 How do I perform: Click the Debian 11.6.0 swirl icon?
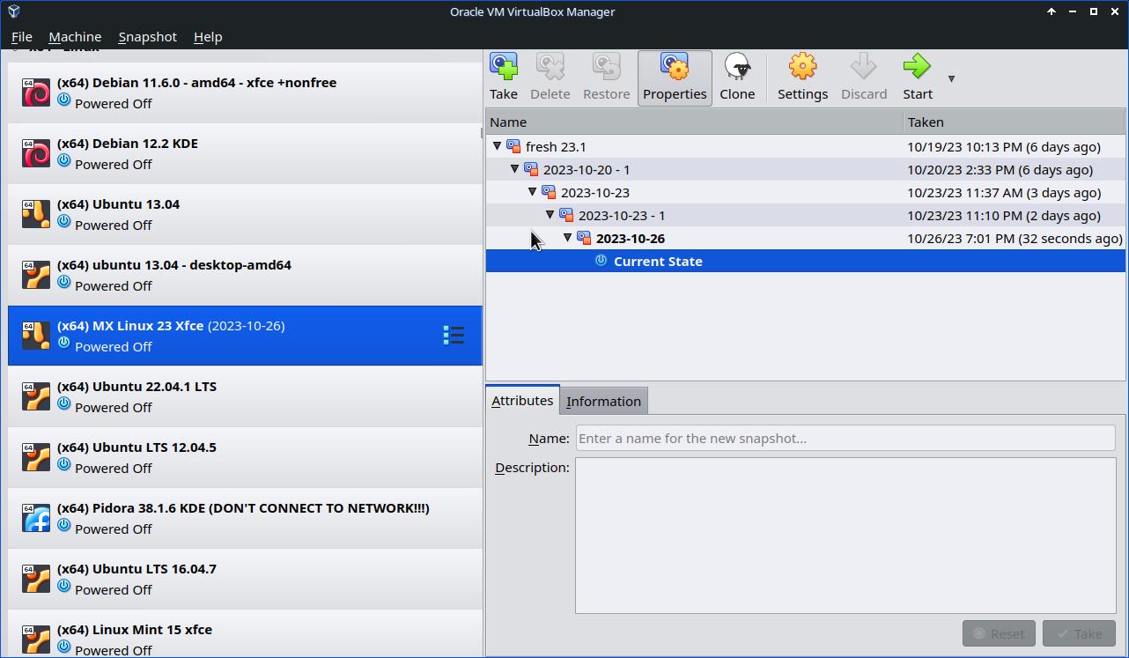(x=36, y=92)
